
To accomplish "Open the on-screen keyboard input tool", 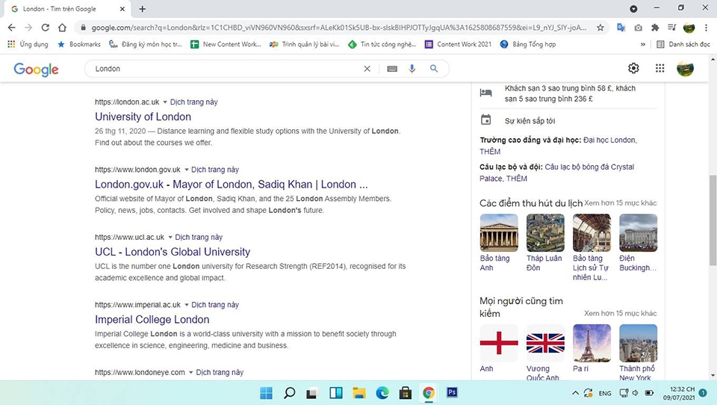I will 392,69.
